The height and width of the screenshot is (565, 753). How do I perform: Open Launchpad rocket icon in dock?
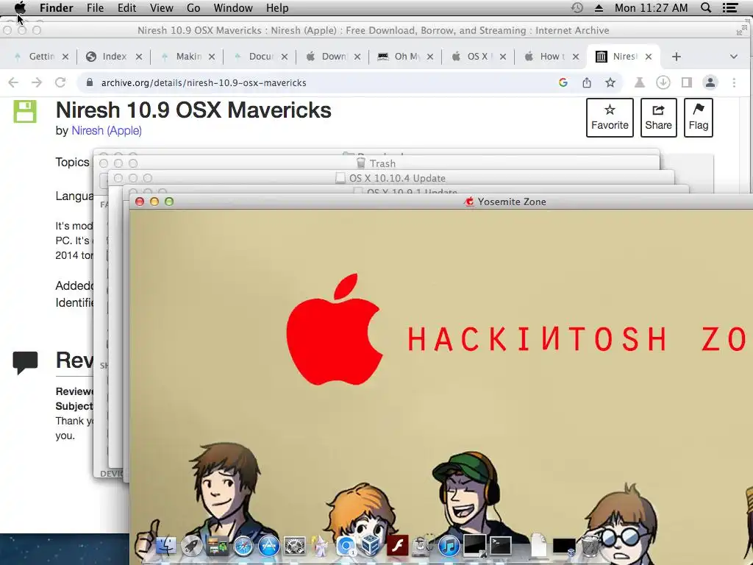(x=191, y=546)
